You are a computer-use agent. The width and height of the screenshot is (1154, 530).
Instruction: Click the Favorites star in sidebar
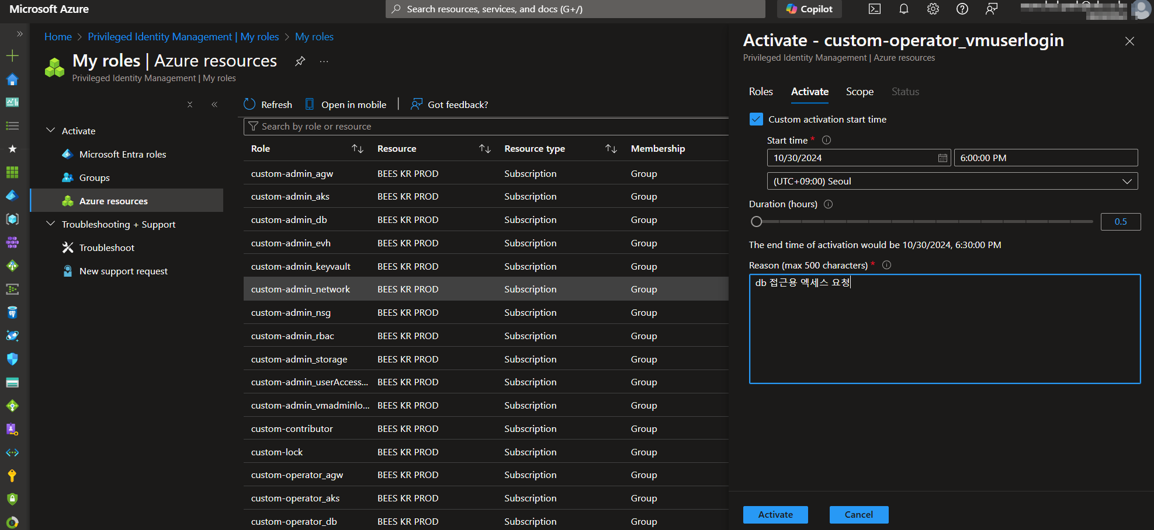pos(12,149)
